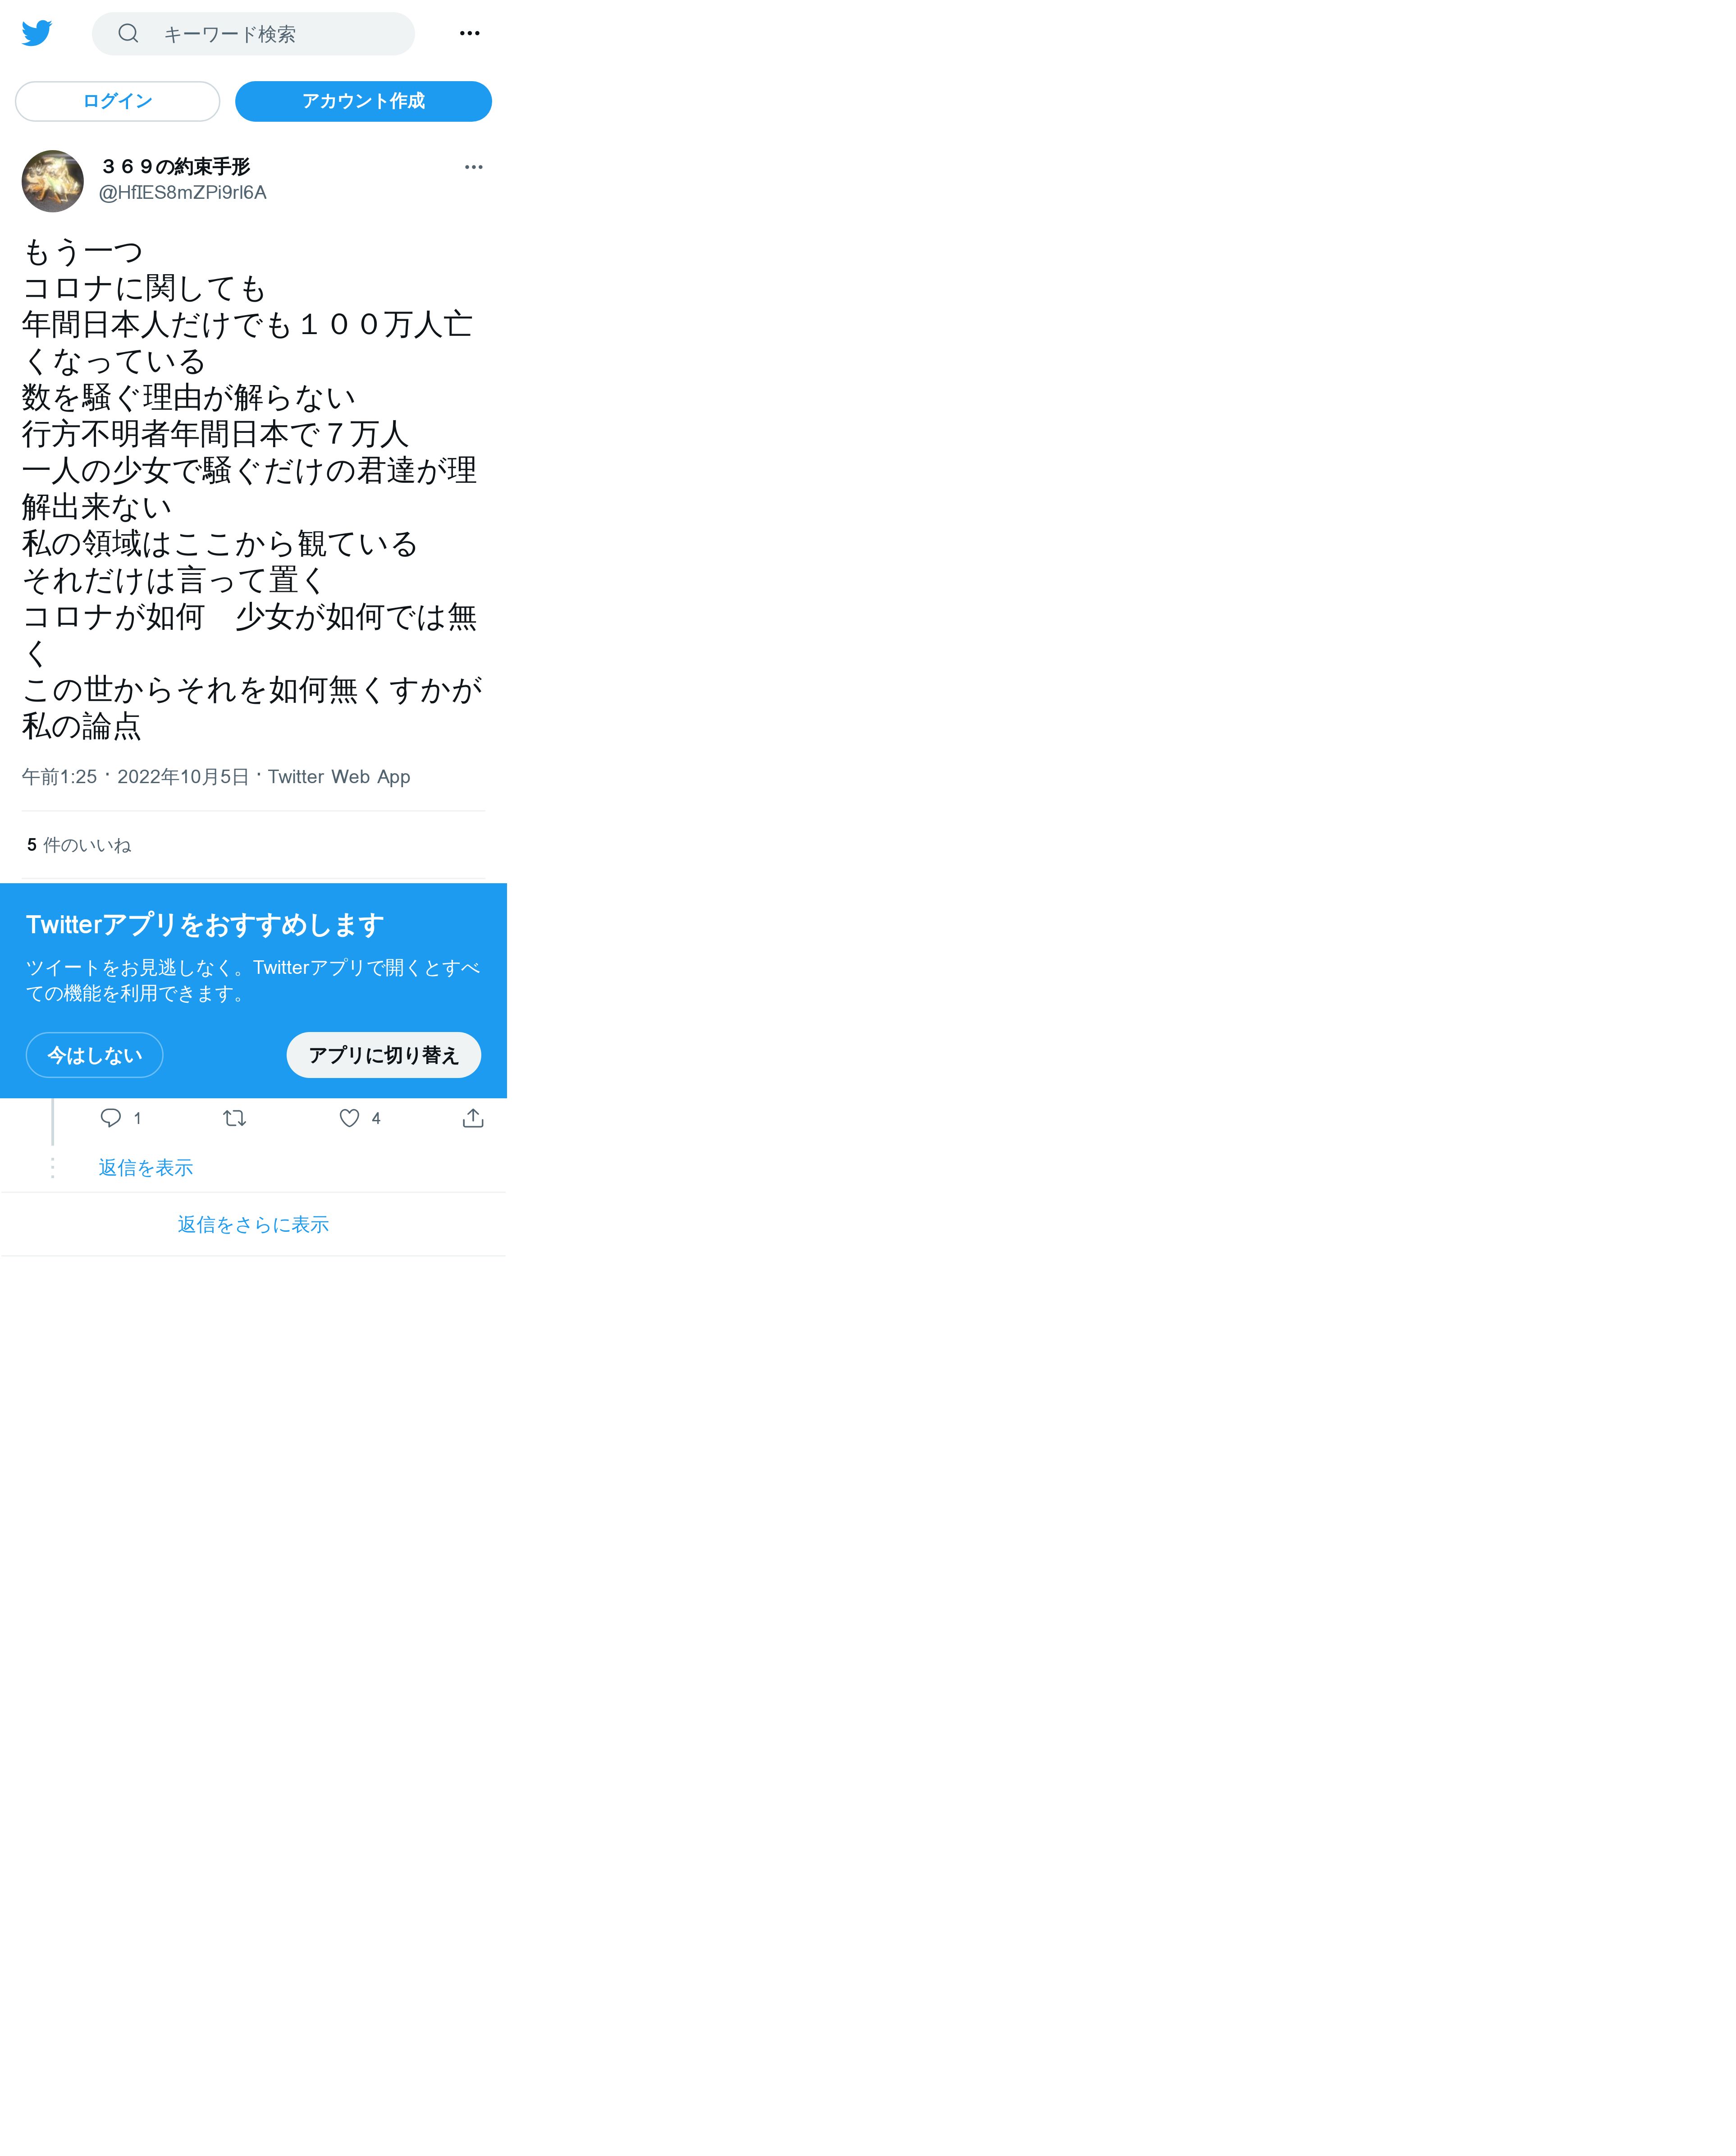The width and height of the screenshot is (1736, 2156).
Task: Open the @HfIES8mZPi9rl6A handle link
Action: pos(183,192)
